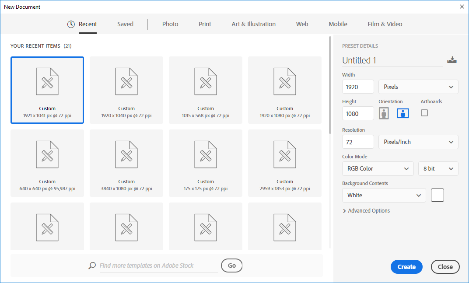469x283 pixels.
Task: Open the Pixels/Inch resolution unit dropdown
Action: (x=418, y=142)
